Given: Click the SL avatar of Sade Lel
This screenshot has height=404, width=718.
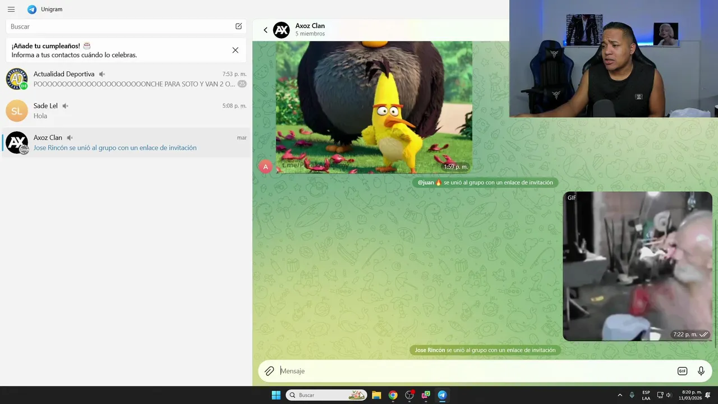Looking at the screenshot, I should 17,111.
